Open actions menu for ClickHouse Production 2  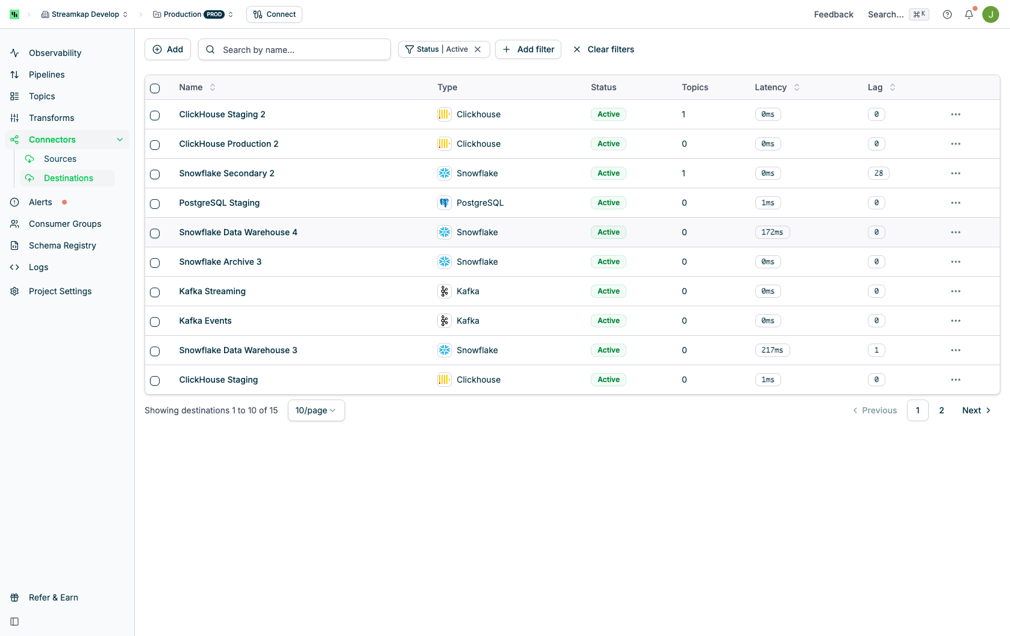pyautogui.click(x=956, y=144)
